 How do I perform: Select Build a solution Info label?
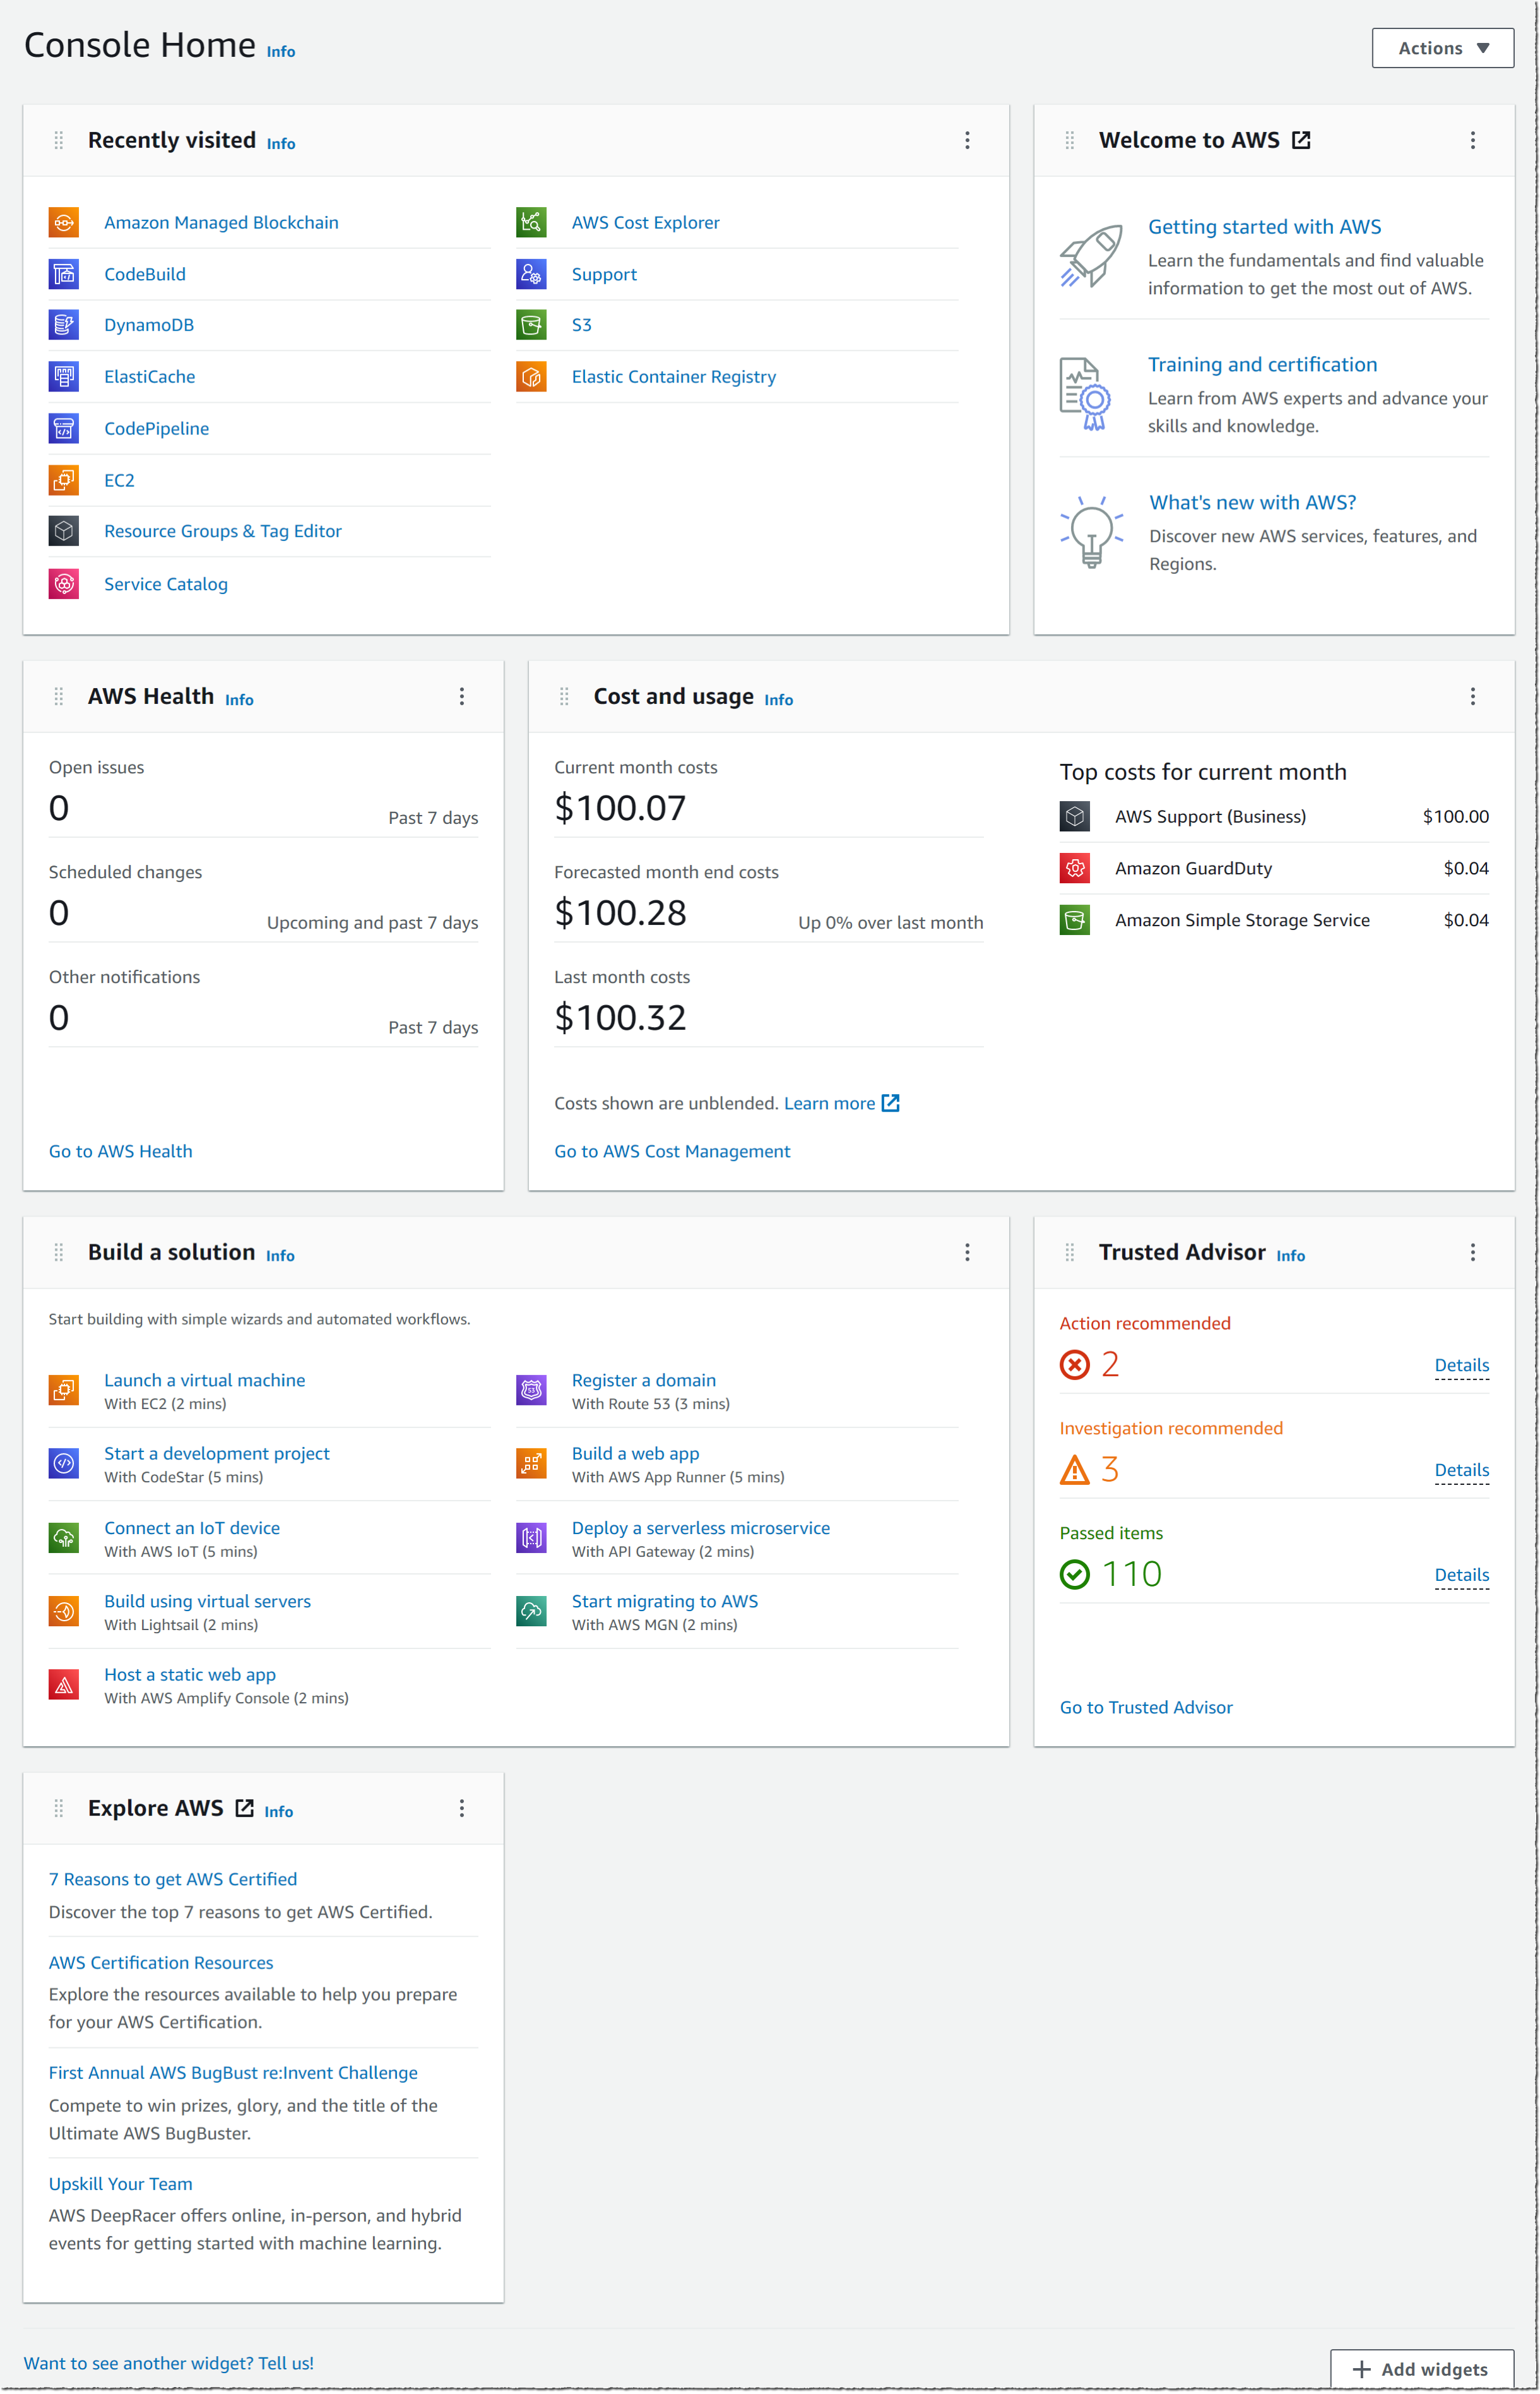(x=279, y=1253)
